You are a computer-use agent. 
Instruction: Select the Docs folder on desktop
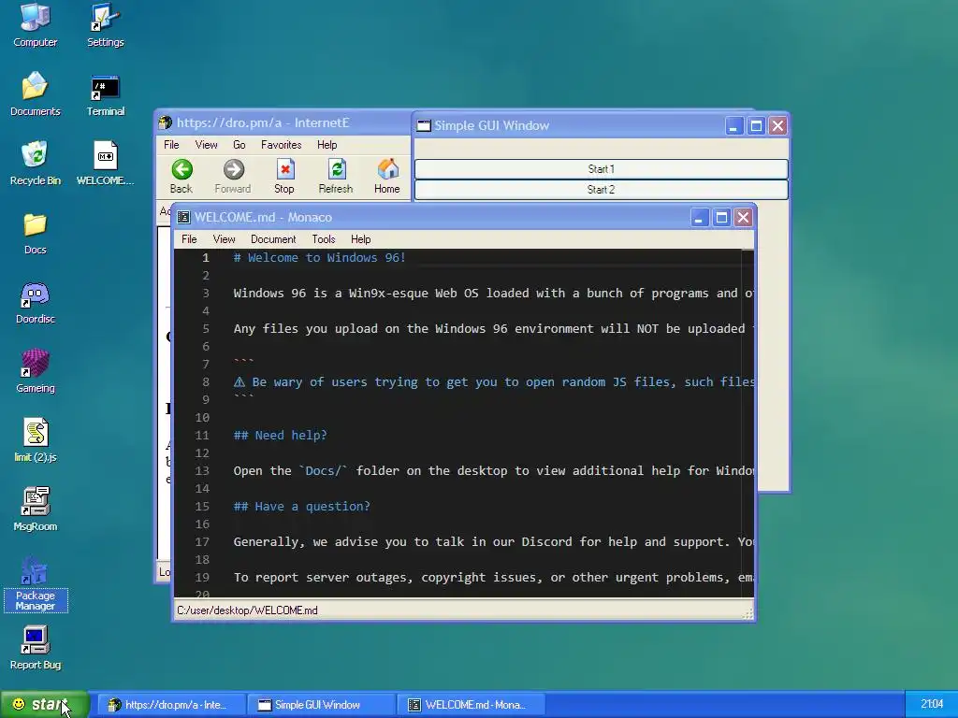pos(35,233)
